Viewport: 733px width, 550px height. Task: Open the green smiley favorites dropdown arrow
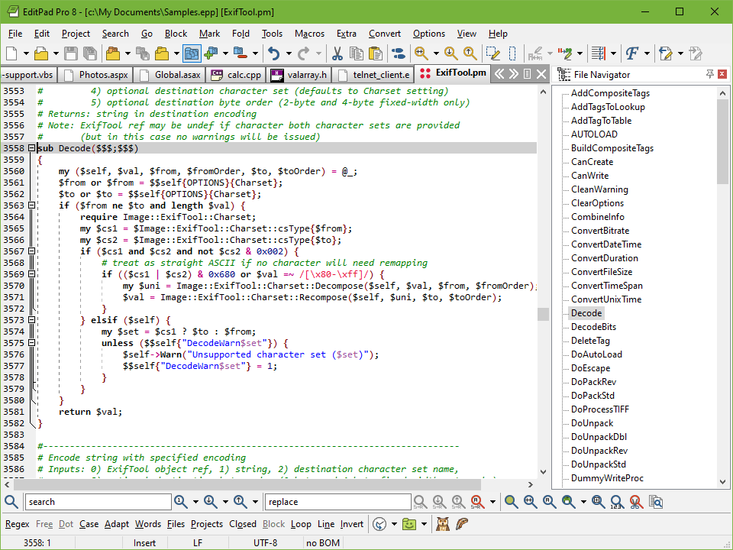(424, 524)
